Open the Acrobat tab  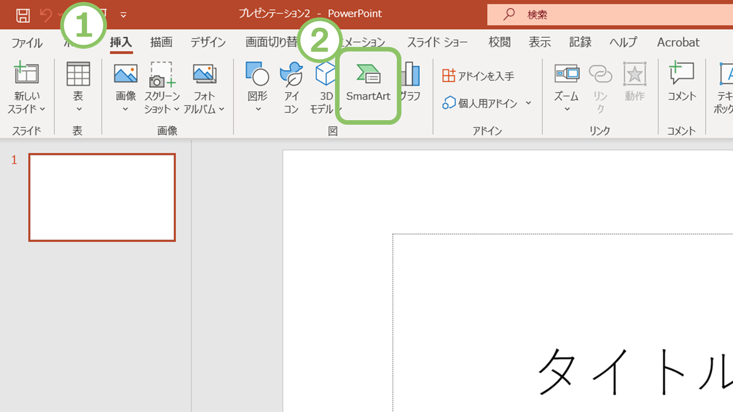(x=678, y=42)
